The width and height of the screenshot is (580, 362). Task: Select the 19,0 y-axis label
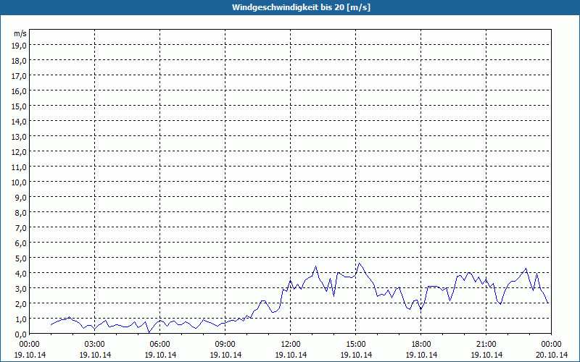(x=20, y=46)
